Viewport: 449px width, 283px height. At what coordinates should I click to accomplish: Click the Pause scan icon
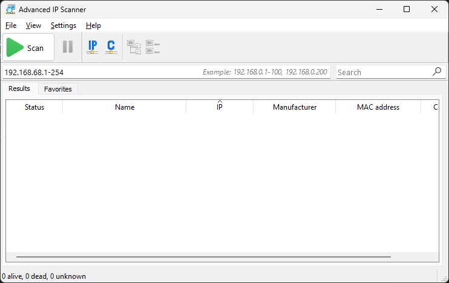point(68,47)
